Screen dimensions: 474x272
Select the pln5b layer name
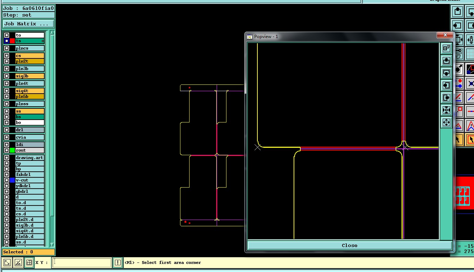coord(30,96)
